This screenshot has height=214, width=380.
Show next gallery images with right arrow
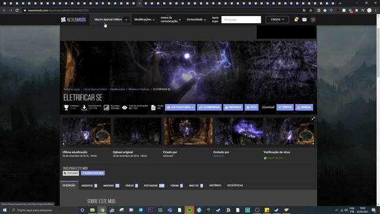tap(313, 144)
